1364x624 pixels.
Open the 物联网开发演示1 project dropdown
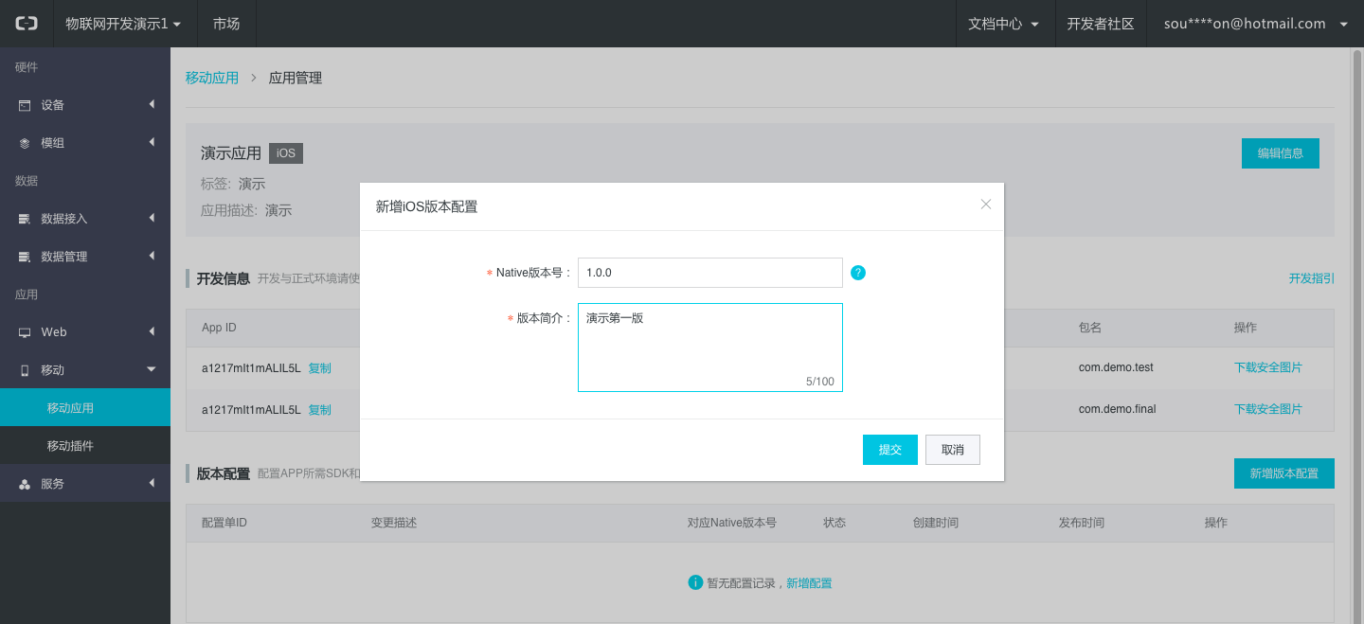(x=123, y=24)
